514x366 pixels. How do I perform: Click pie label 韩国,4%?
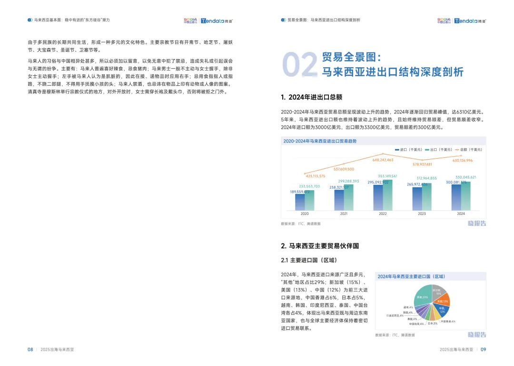pos(408,313)
